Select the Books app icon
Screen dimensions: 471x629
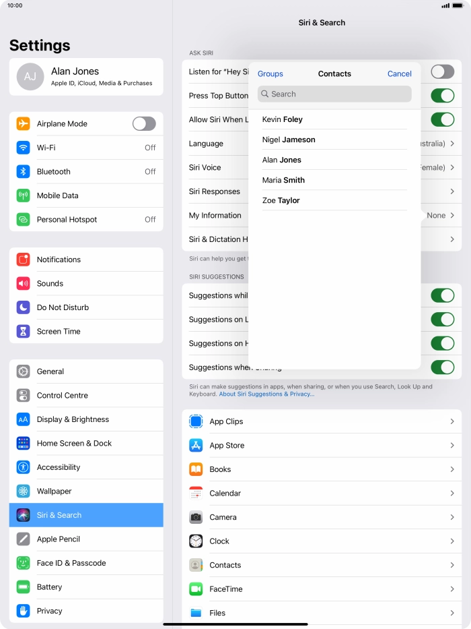click(196, 469)
